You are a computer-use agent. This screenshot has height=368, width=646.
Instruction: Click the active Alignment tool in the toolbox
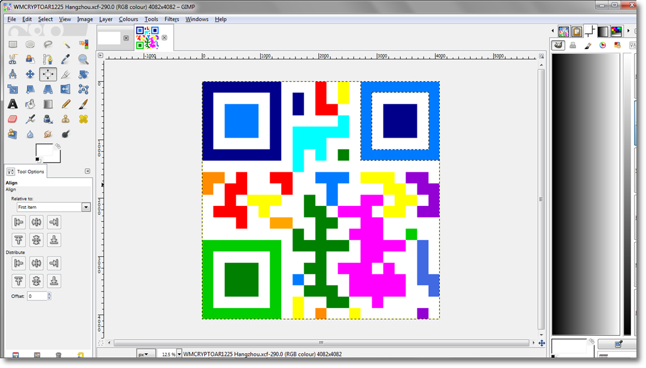tap(48, 74)
